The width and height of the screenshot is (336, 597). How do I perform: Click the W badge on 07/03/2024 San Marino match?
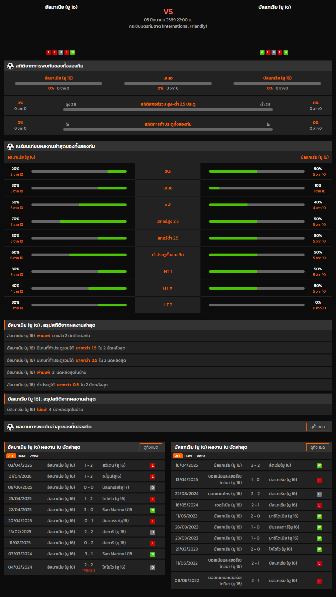(x=152, y=554)
